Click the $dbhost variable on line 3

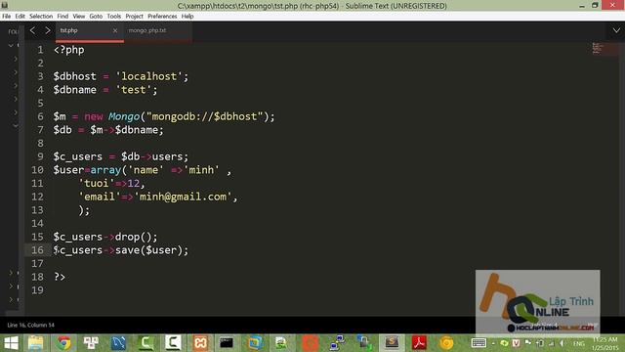(75, 76)
